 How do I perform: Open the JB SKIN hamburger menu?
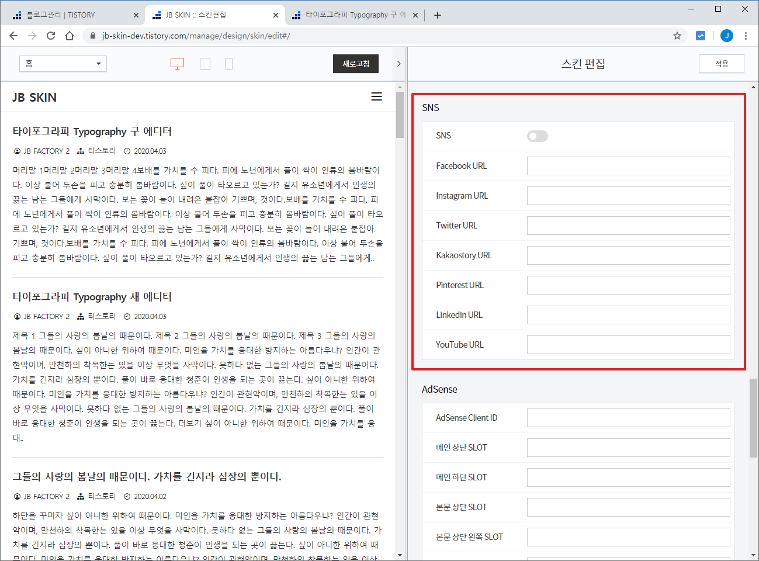(377, 96)
